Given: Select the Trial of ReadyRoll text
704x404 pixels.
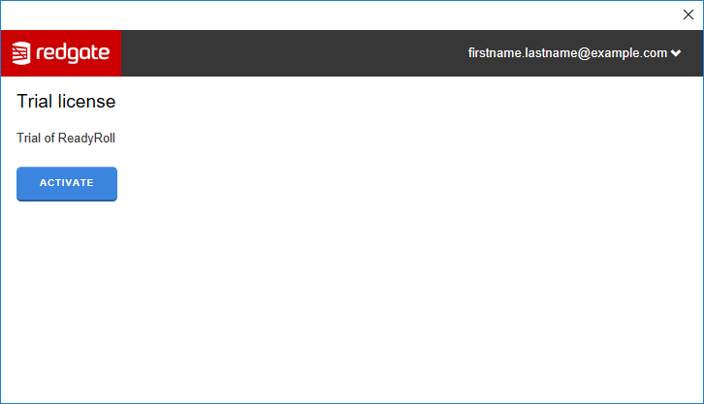Looking at the screenshot, I should pyautogui.click(x=66, y=138).
